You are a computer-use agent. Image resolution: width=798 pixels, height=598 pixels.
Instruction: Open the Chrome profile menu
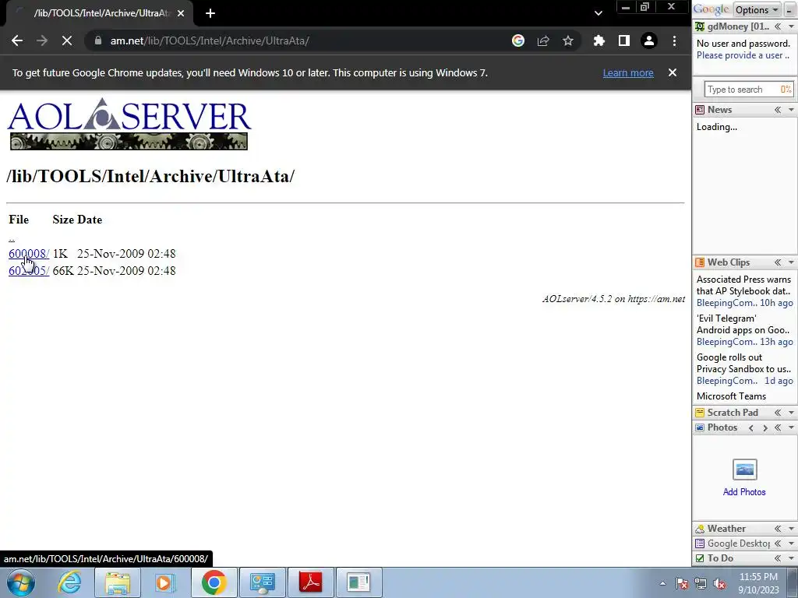649,40
